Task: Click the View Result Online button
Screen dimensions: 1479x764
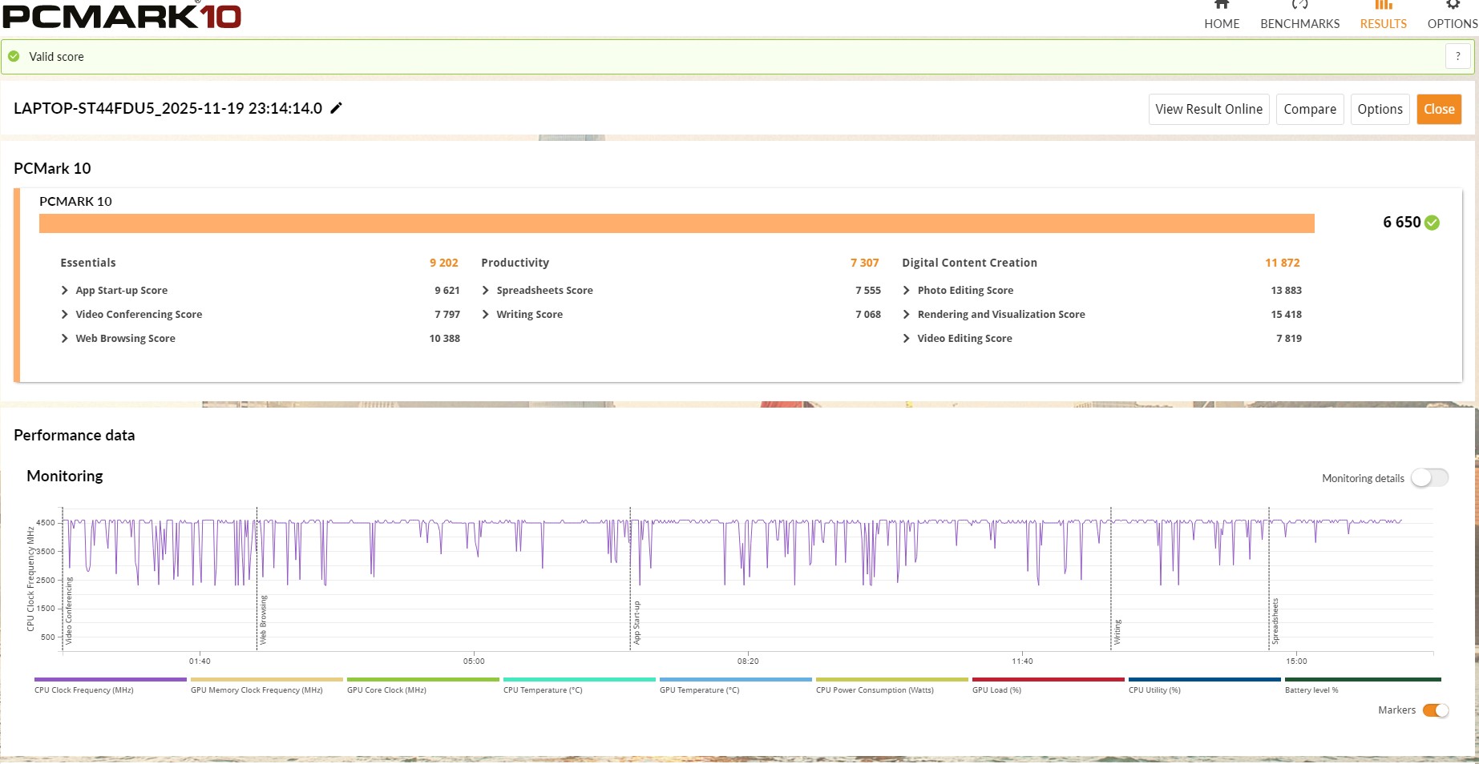Action: click(x=1208, y=110)
